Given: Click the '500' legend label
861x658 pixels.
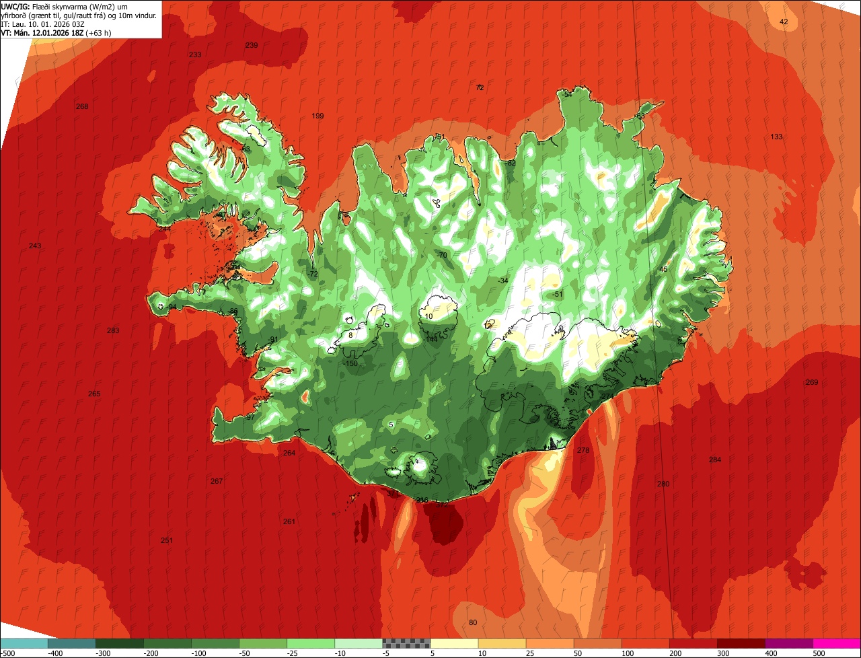Looking at the screenshot, I should point(819,653).
